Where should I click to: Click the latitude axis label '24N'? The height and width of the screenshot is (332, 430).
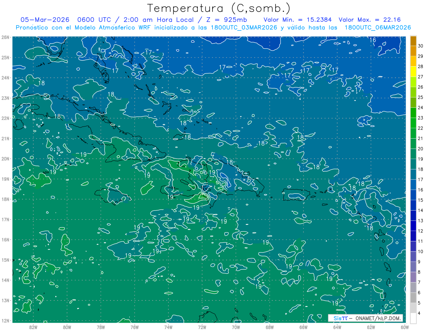coord(5,78)
